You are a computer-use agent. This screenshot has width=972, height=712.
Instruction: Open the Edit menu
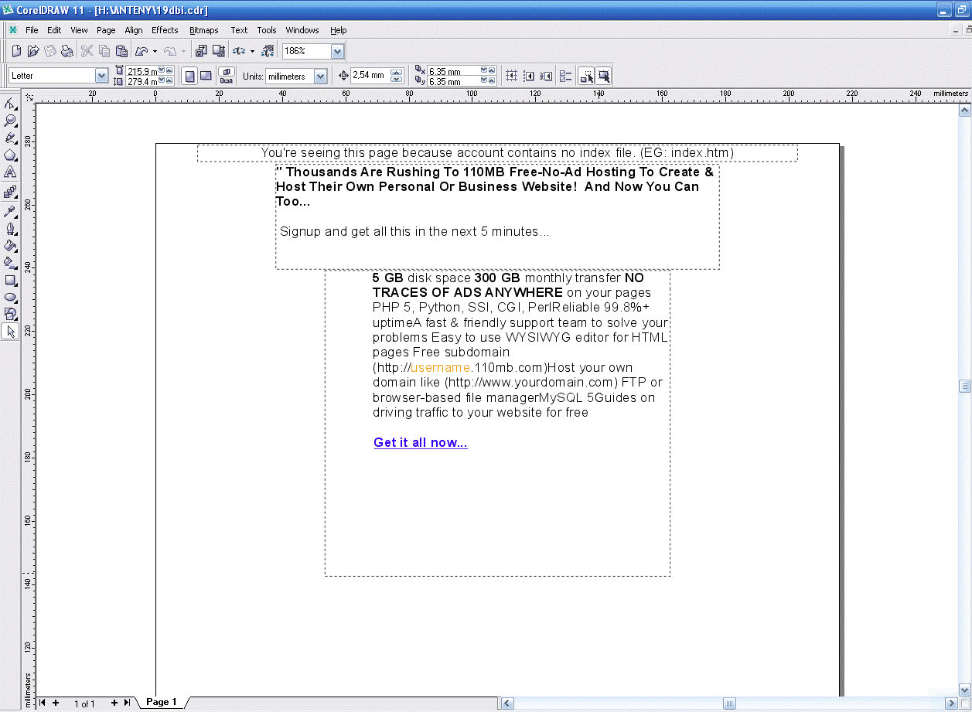click(x=54, y=30)
